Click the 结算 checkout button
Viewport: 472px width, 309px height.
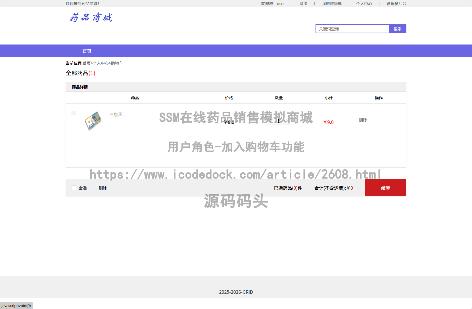pos(385,188)
